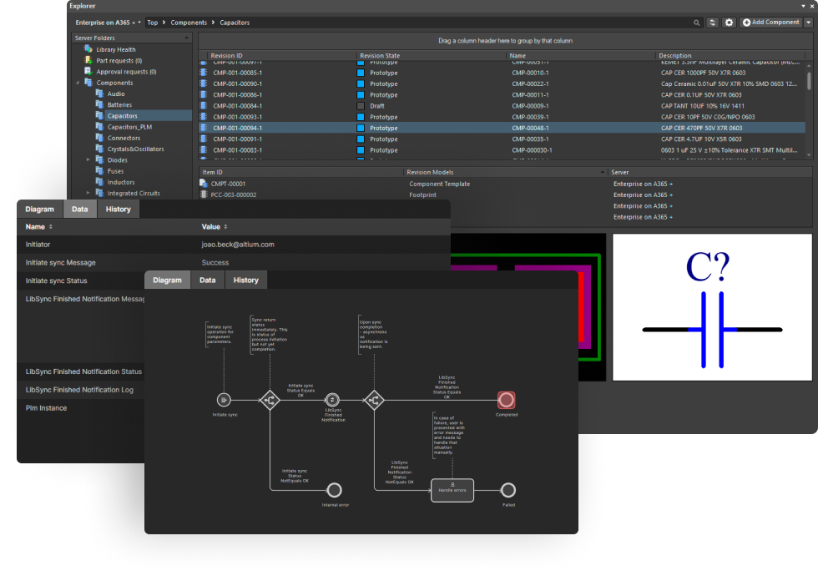The height and width of the screenshot is (576, 818).
Task: Click the Initiate sync start node
Action: 224,400
